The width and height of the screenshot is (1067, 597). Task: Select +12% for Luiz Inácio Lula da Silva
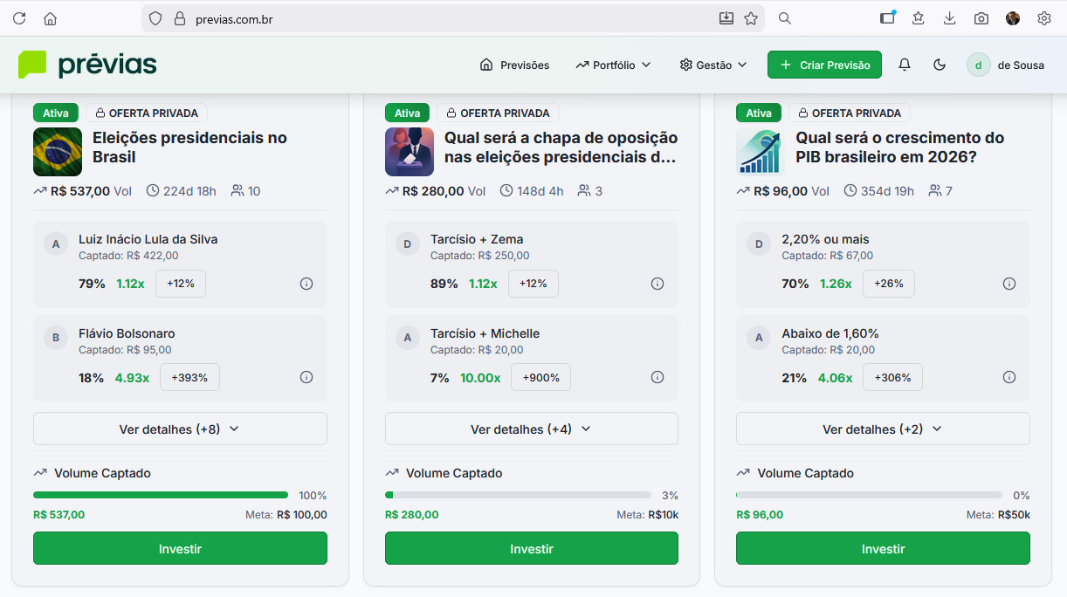click(181, 284)
